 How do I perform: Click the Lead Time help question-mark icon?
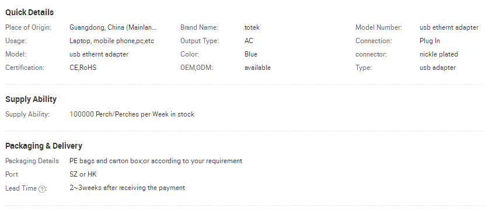tap(42, 189)
